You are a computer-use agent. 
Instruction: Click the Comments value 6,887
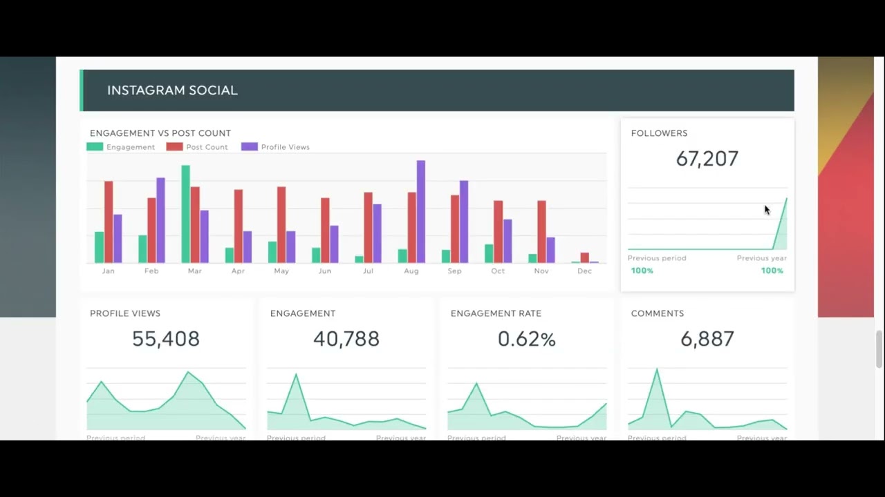pos(707,339)
